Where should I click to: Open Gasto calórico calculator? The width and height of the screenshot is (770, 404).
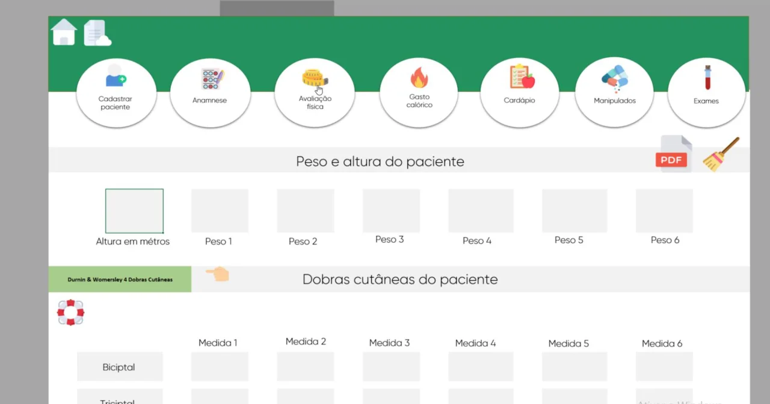click(419, 93)
